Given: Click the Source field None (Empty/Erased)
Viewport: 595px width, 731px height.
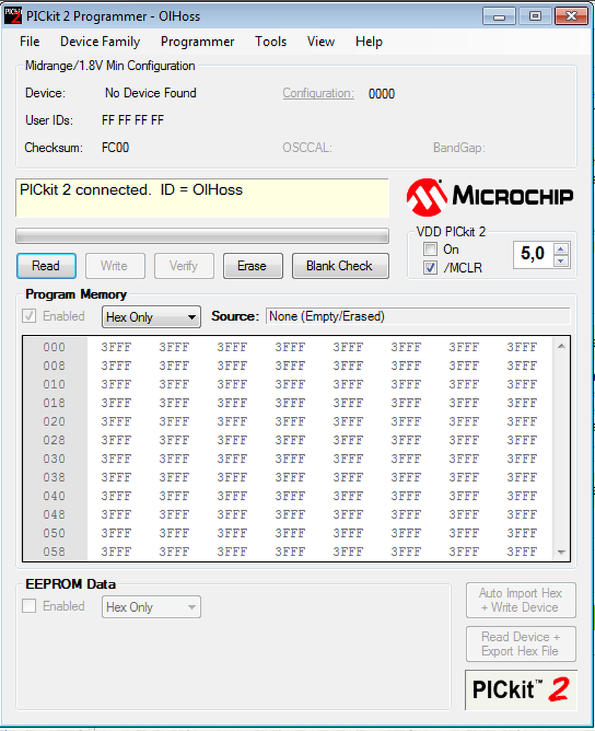Looking at the screenshot, I should click(x=417, y=316).
